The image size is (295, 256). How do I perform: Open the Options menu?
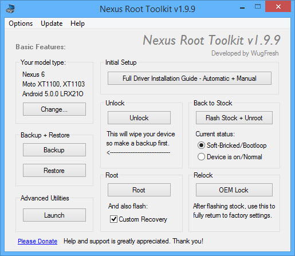tap(21, 23)
